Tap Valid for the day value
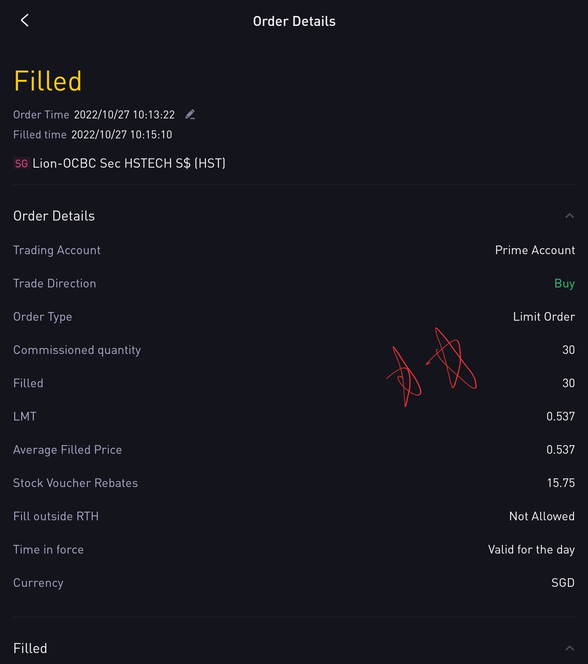 531,550
